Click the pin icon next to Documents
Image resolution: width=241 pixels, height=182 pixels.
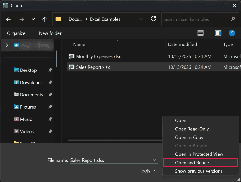click(x=50, y=95)
